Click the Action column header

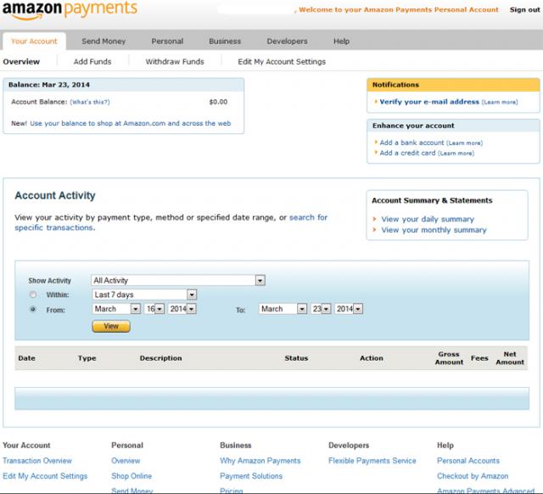pos(372,358)
